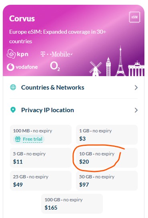Expand Privacy IP location chevron arrow

[136, 110]
